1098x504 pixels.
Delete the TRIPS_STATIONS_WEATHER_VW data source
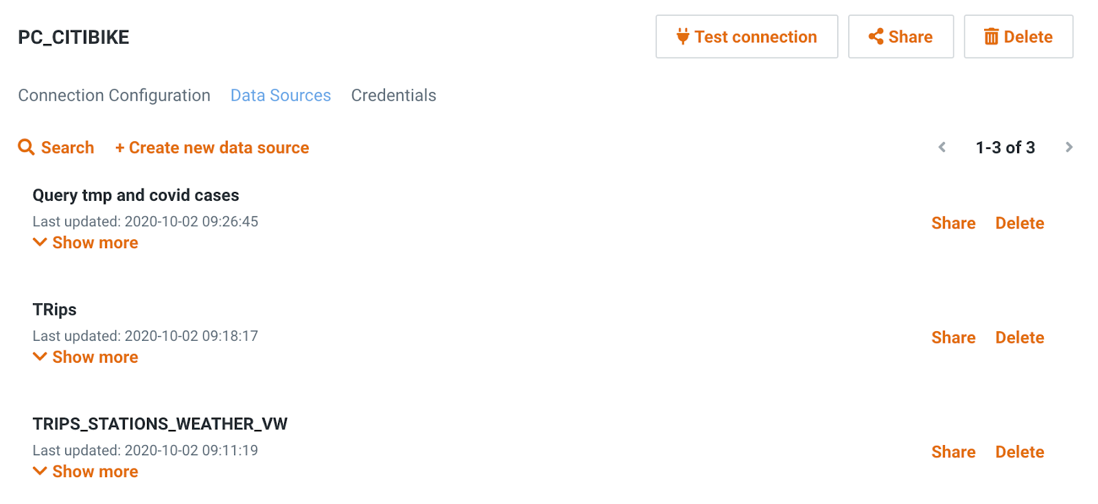point(1020,452)
